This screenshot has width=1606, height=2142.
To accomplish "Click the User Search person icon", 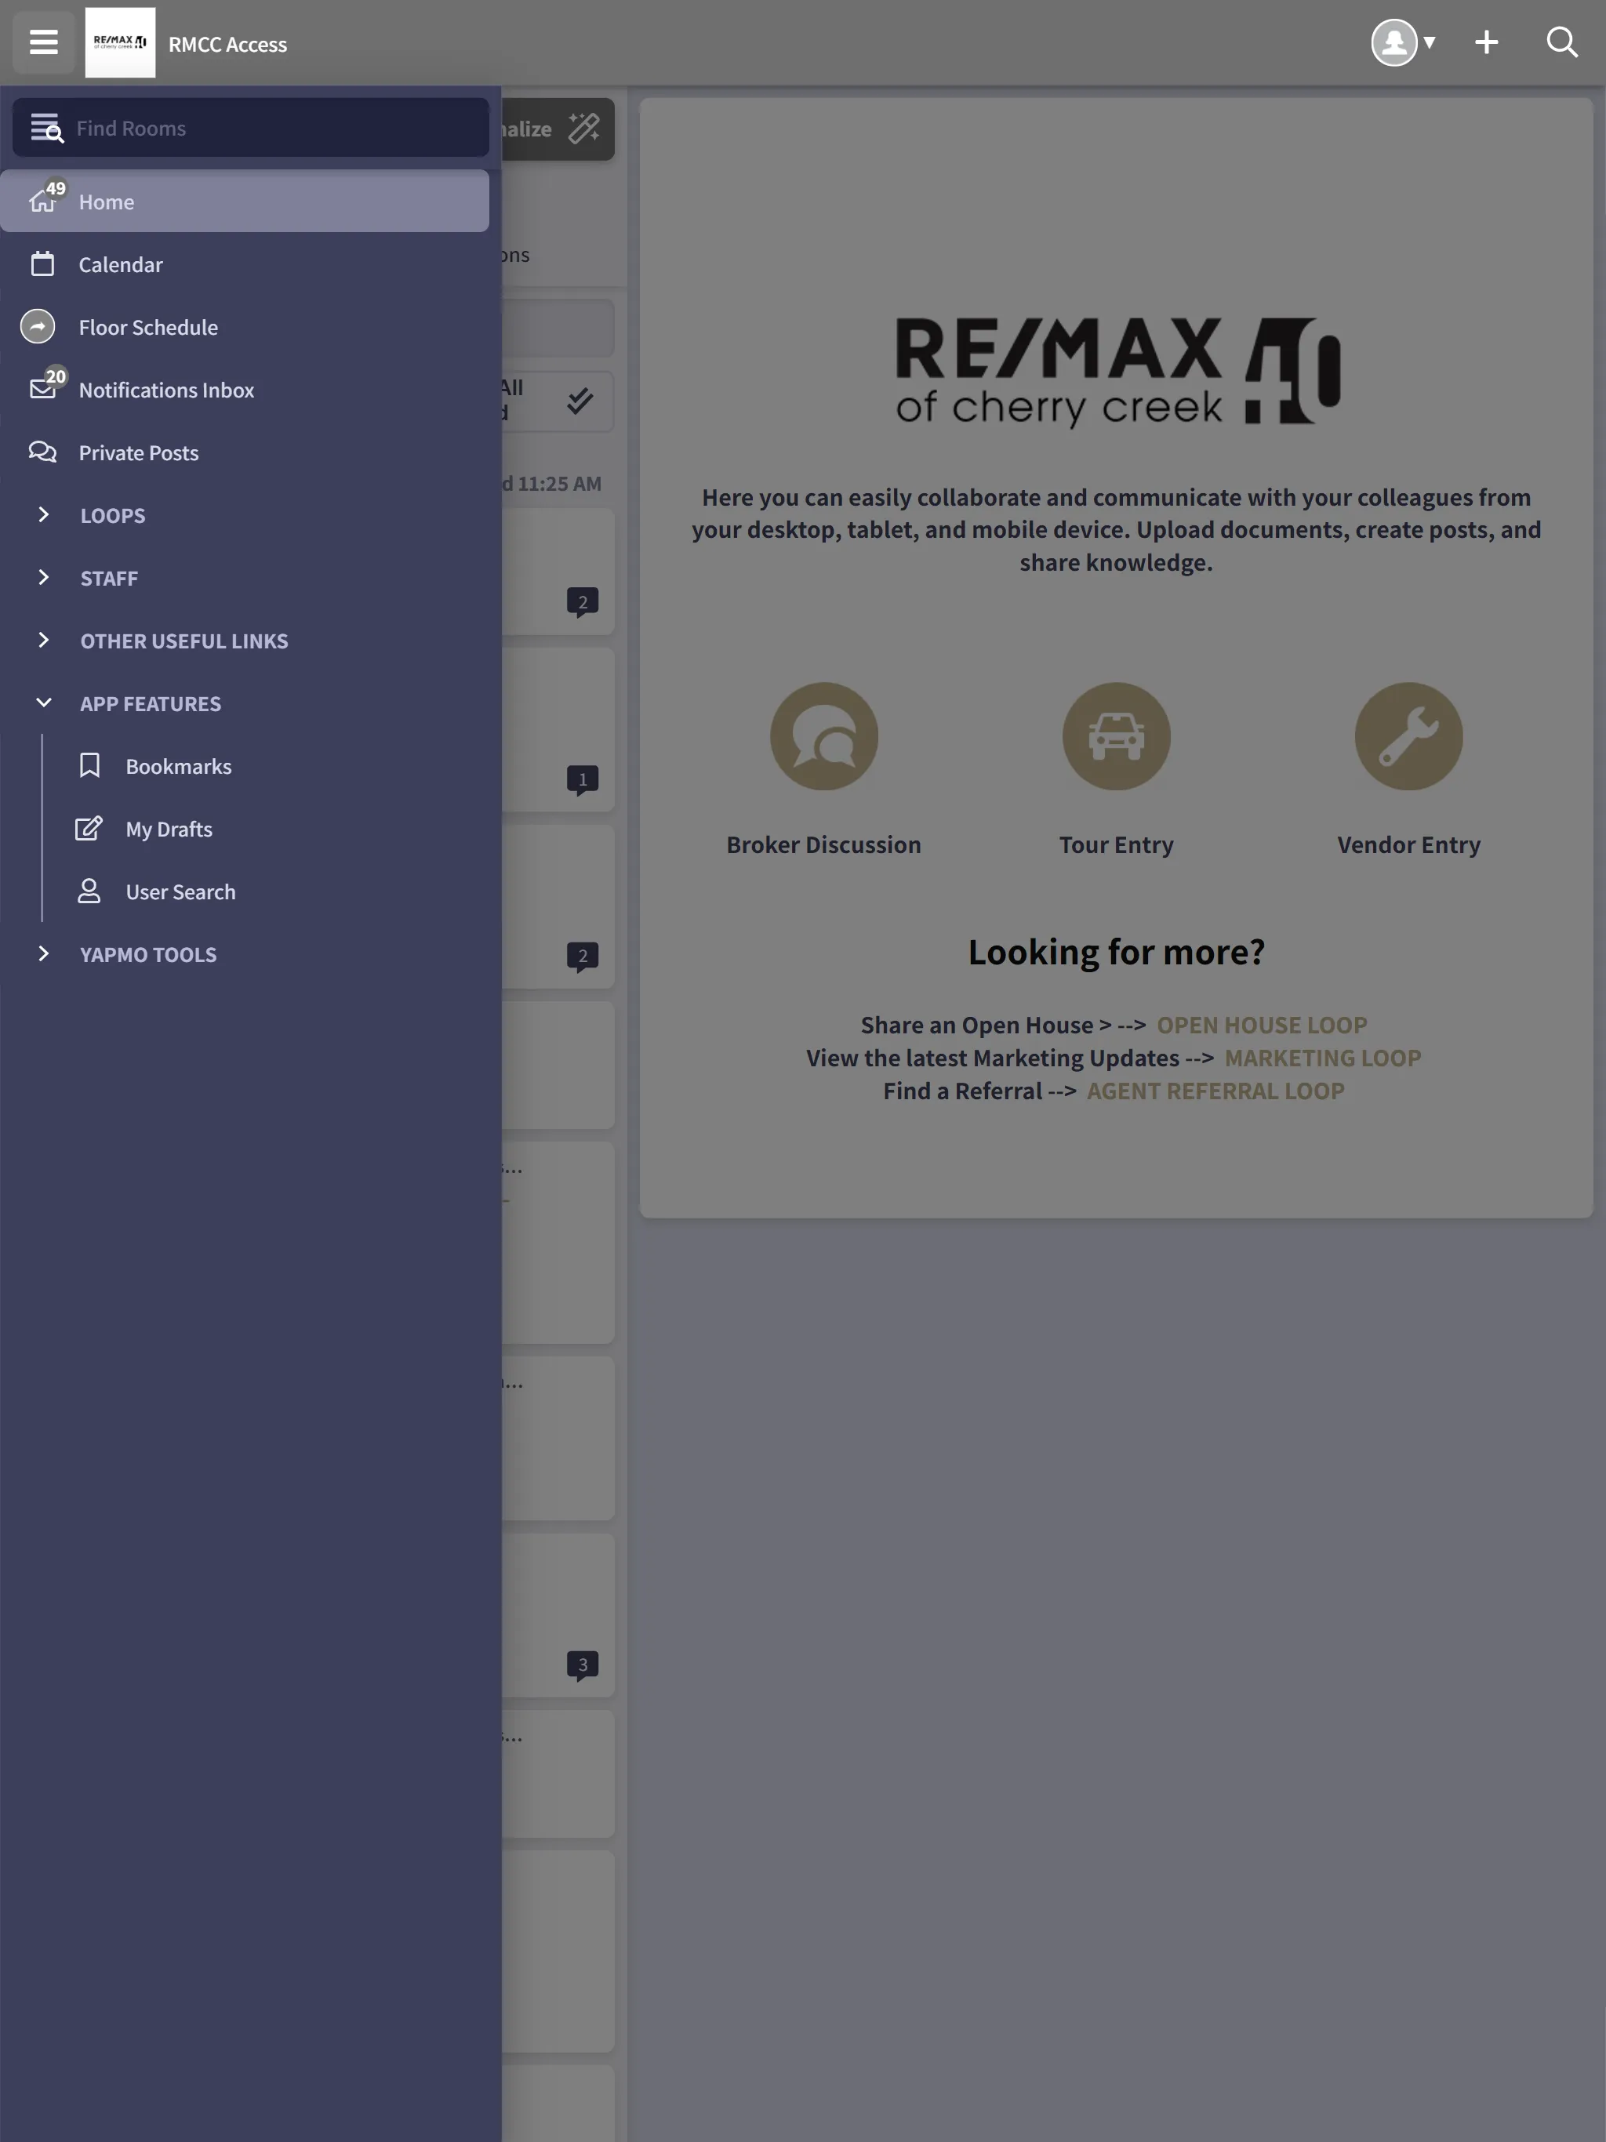I will click(89, 891).
